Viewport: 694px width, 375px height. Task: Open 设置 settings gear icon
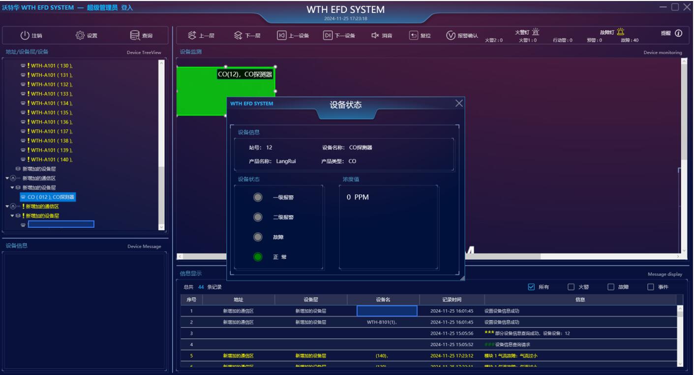tap(80, 35)
